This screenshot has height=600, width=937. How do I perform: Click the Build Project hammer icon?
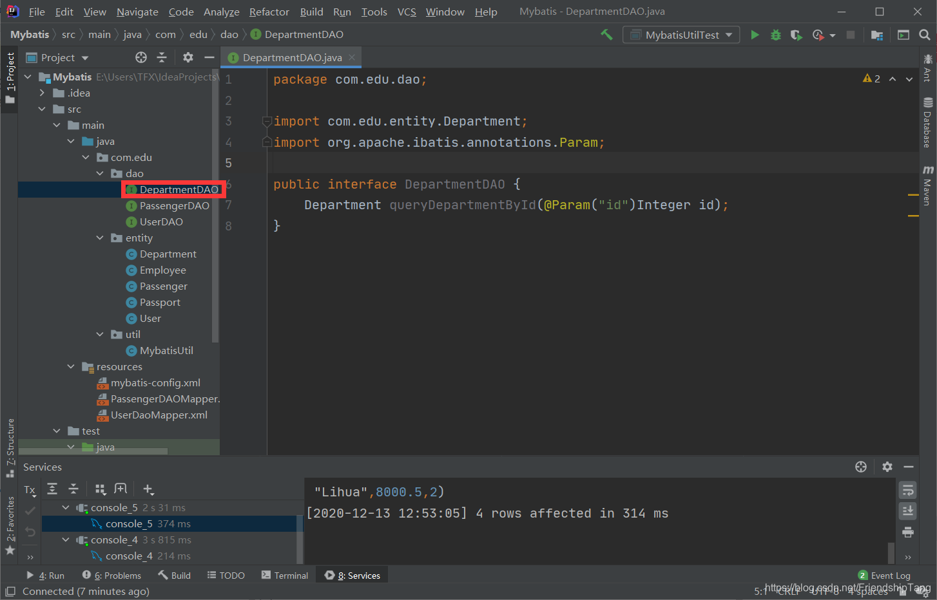[606, 35]
